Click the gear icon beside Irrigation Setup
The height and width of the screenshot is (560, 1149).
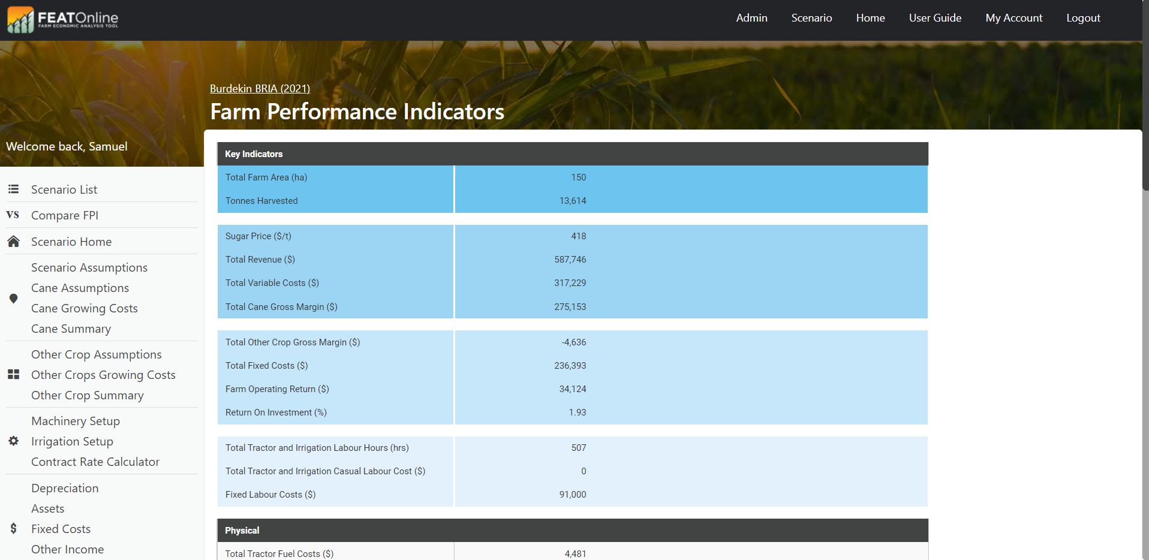[x=13, y=441]
